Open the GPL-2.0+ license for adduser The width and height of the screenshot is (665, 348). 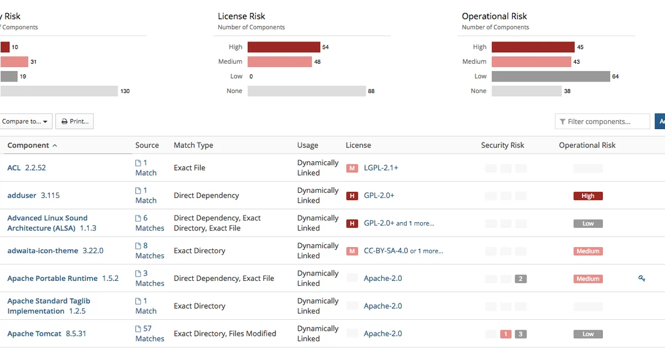tap(379, 196)
